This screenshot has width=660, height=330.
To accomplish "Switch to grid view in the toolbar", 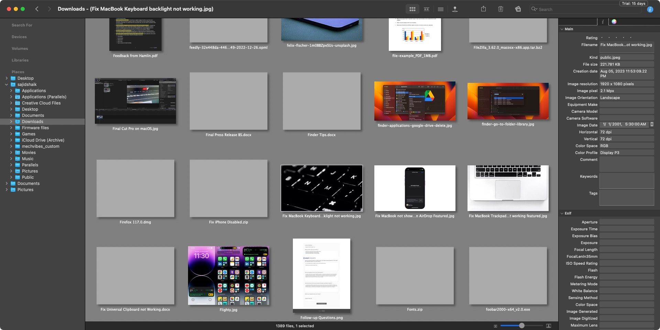I will pyautogui.click(x=412, y=9).
